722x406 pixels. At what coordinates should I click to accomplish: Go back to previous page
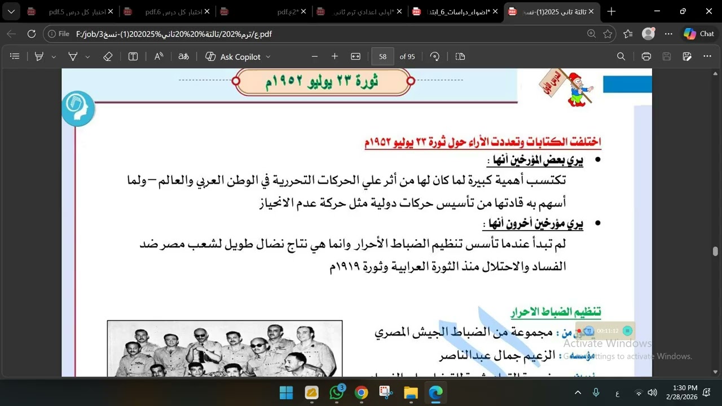(11, 34)
